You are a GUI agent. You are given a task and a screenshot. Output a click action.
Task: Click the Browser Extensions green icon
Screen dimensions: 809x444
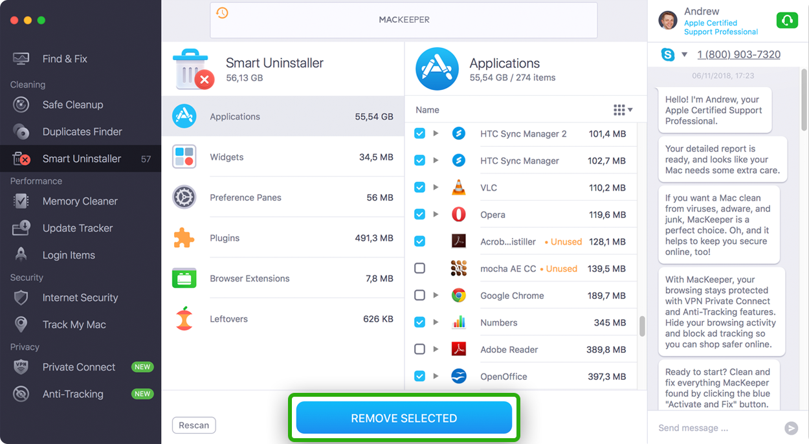tap(184, 278)
